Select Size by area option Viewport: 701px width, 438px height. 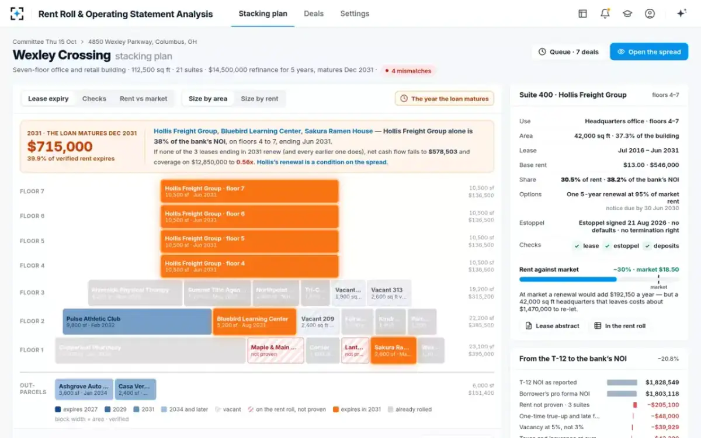point(208,99)
